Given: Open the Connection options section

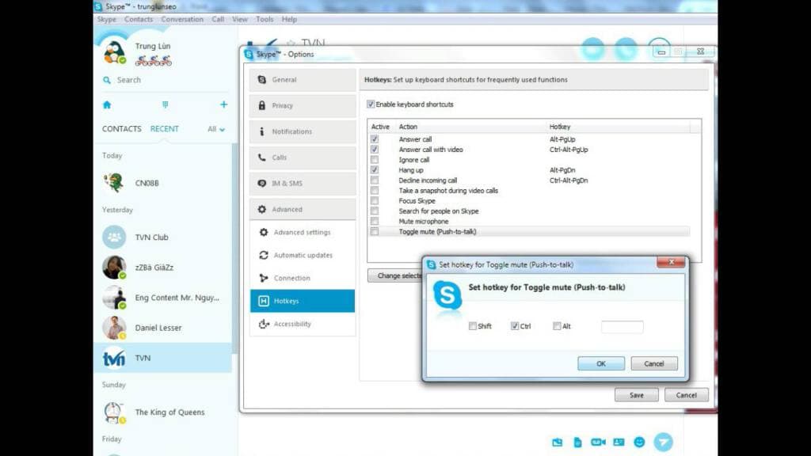Looking at the screenshot, I should (x=303, y=278).
